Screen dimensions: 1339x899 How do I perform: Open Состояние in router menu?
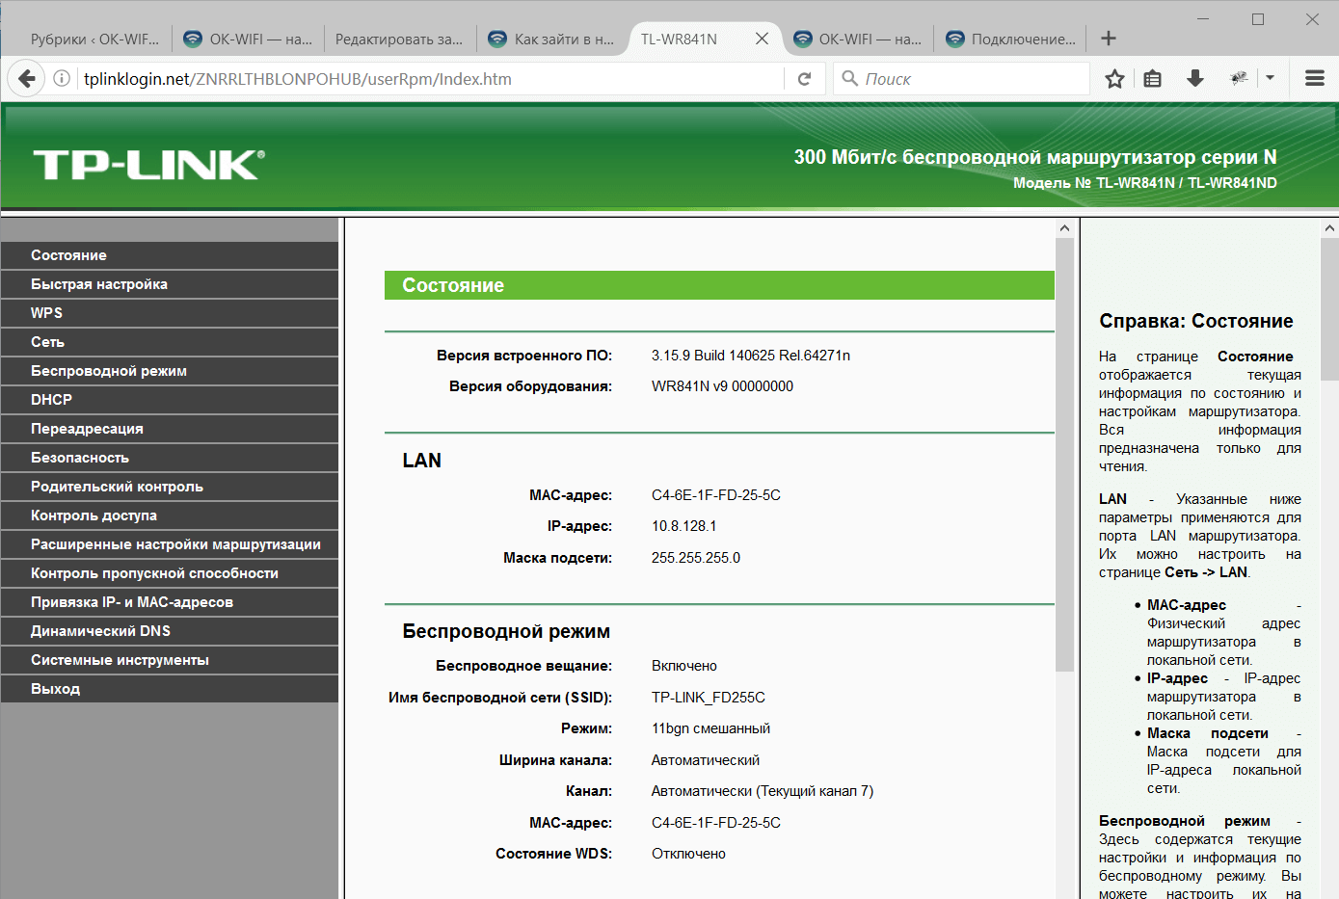click(x=170, y=255)
